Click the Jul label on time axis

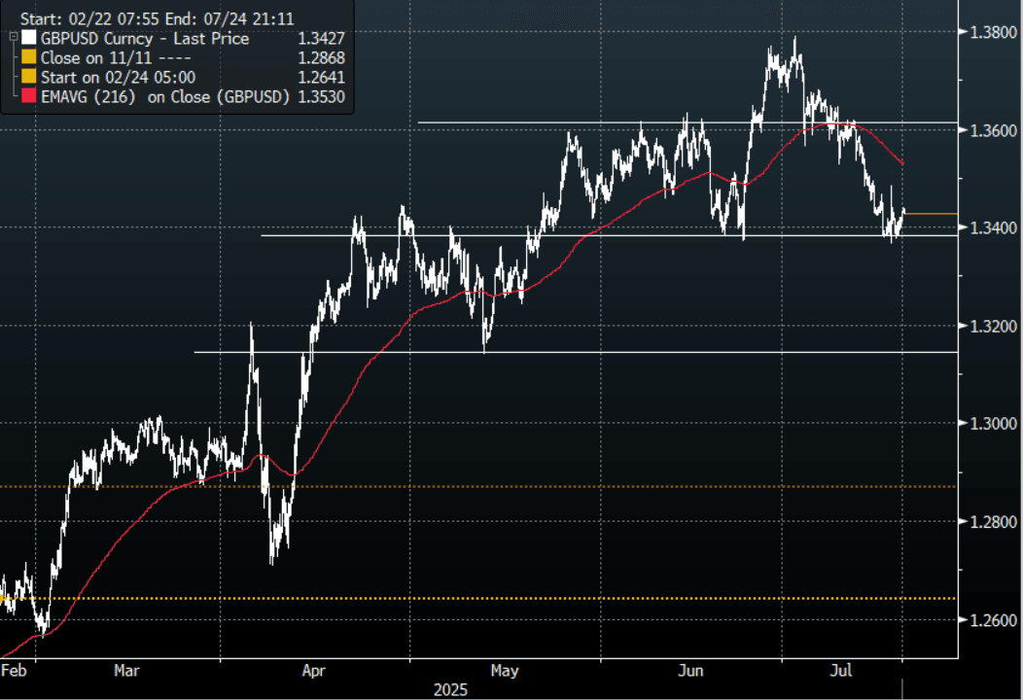coord(842,671)
